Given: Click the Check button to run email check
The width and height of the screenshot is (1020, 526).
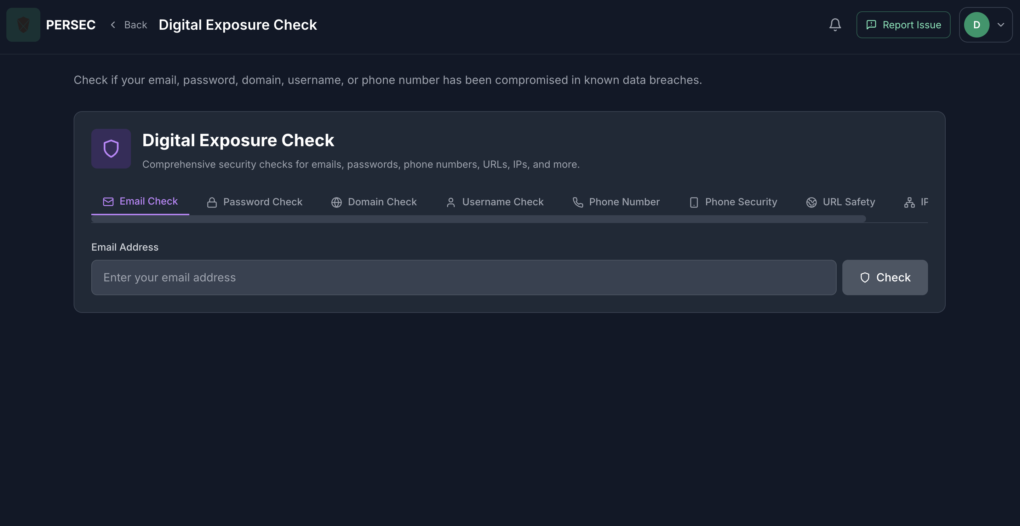Looking at the screenshot, I should [885, 278].
